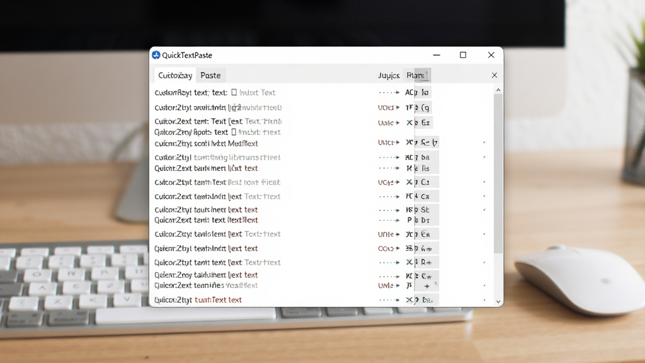Maximize the QuickTextPaste window

tap(463, 55)
